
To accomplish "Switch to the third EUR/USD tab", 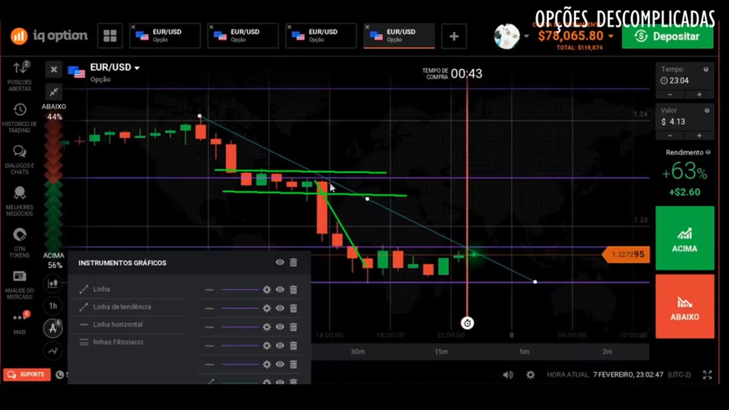I will (321, 36).
